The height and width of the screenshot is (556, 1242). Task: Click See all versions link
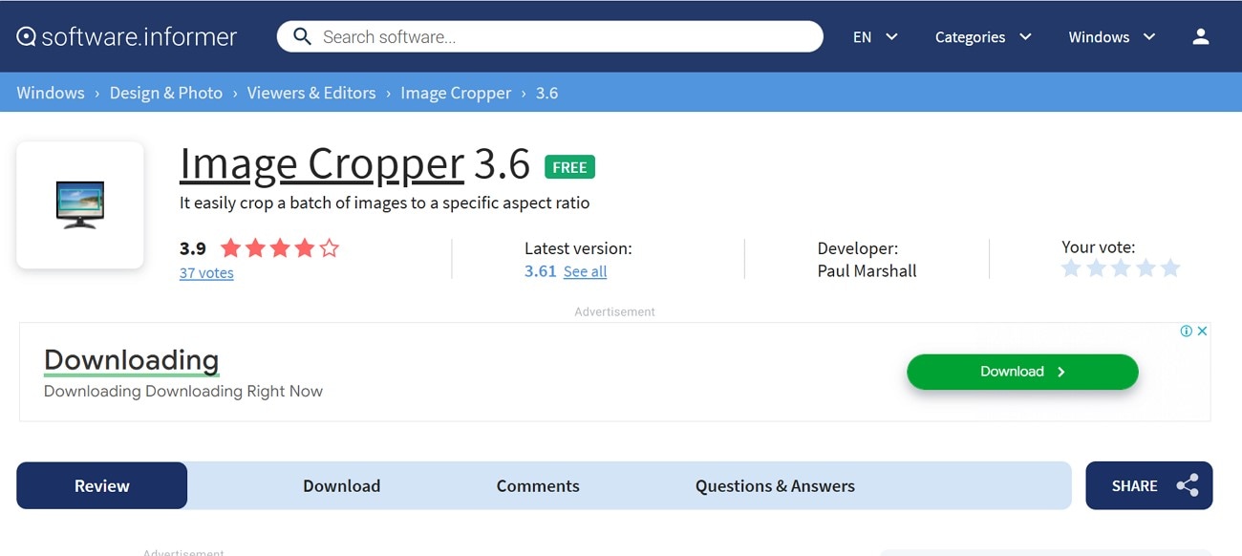click(585, 271)
